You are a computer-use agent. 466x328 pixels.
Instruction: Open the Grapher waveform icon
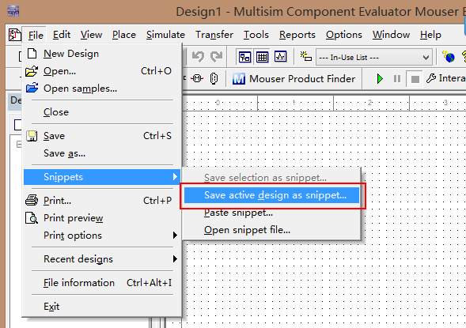[x=281, y=57]
